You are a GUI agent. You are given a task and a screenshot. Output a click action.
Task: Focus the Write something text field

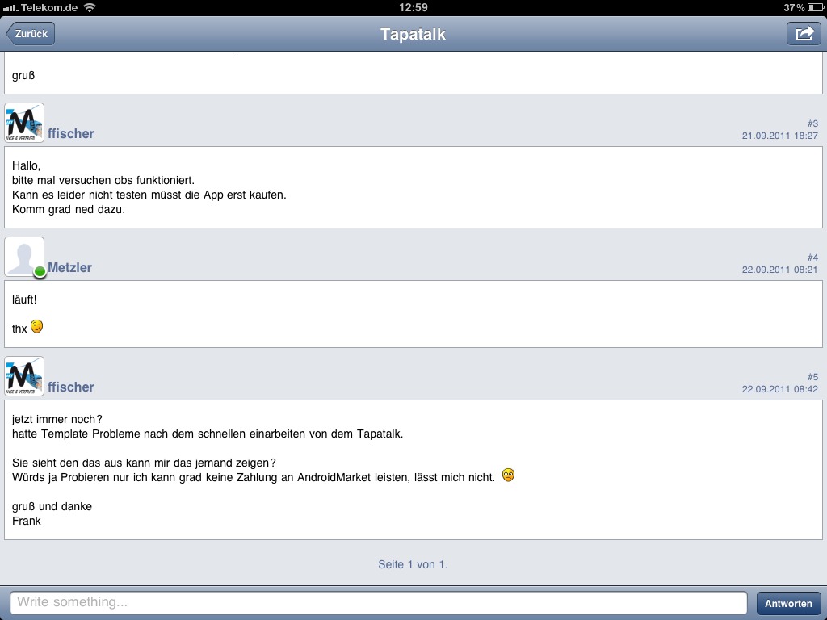(x=378, y=602)
